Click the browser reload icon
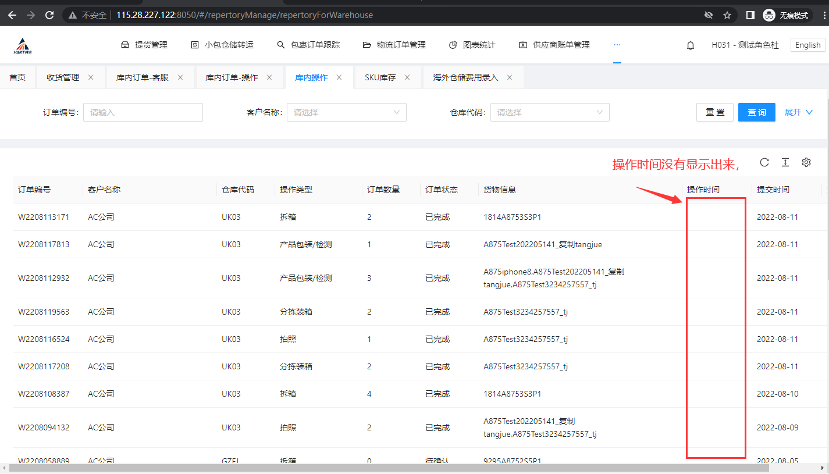This screenshot has height=474, width=829. (50, 15)
